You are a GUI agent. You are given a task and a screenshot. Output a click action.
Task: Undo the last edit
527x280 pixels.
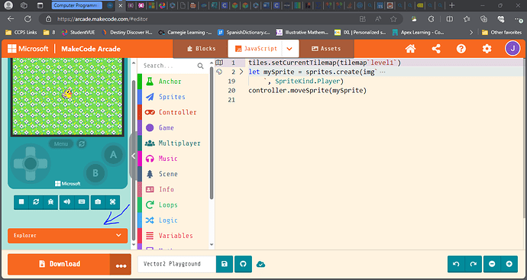pos(456,264)
